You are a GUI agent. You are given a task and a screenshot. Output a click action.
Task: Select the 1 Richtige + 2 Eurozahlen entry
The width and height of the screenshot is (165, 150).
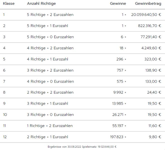(x=50, y=126)
